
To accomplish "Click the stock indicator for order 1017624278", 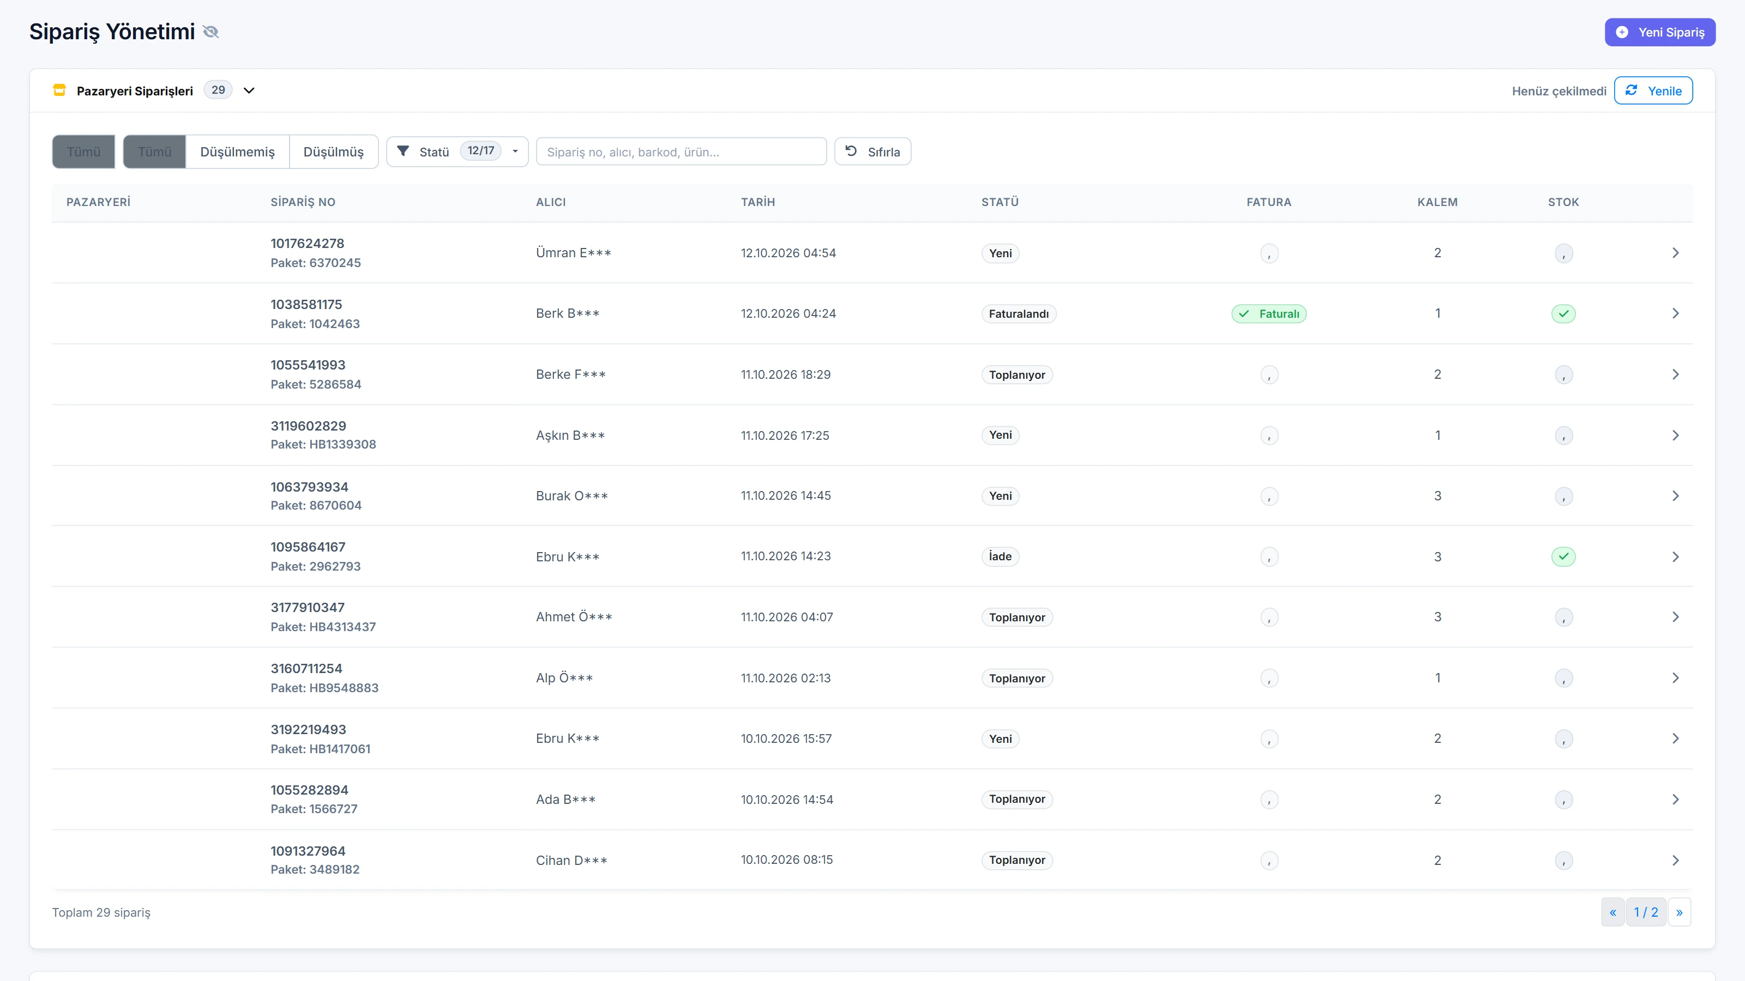I will [x=1563, y=253].
